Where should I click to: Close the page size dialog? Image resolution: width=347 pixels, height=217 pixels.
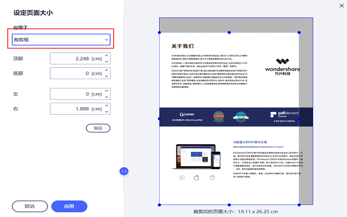[x=339, y=6]
